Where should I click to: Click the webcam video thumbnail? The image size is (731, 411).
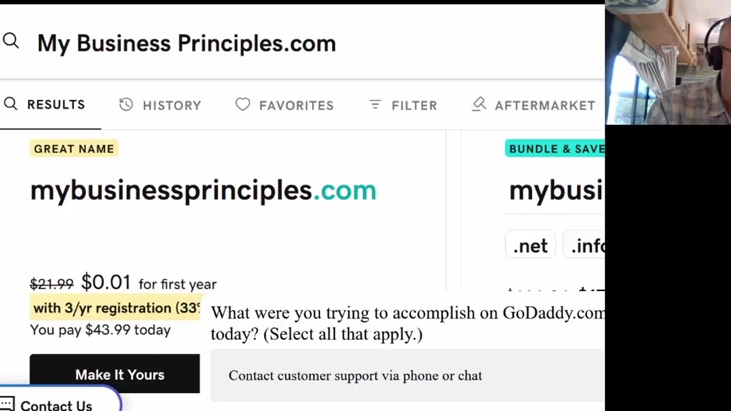click(668, 62)
